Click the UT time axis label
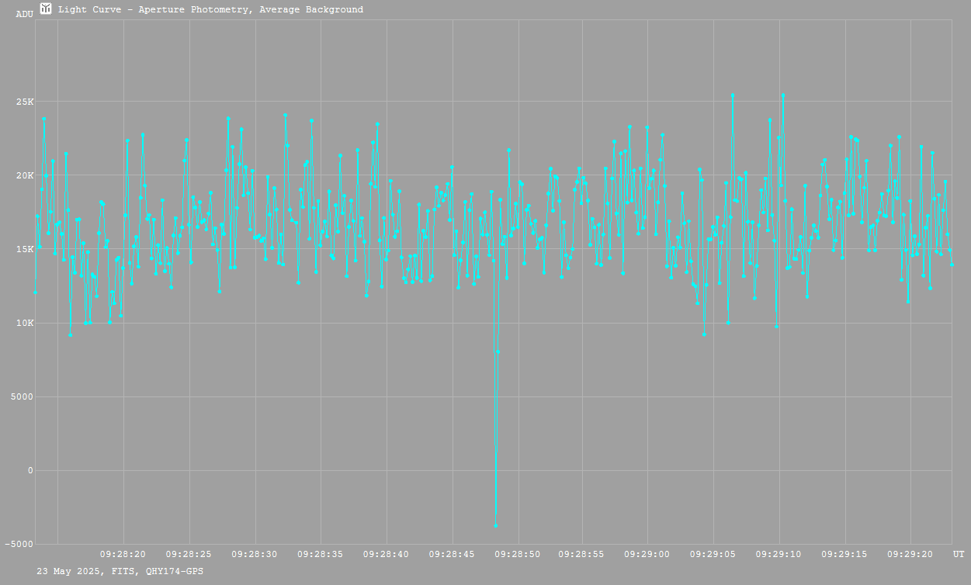The width and height of the screenshot is (971, 585). (959, 555)
